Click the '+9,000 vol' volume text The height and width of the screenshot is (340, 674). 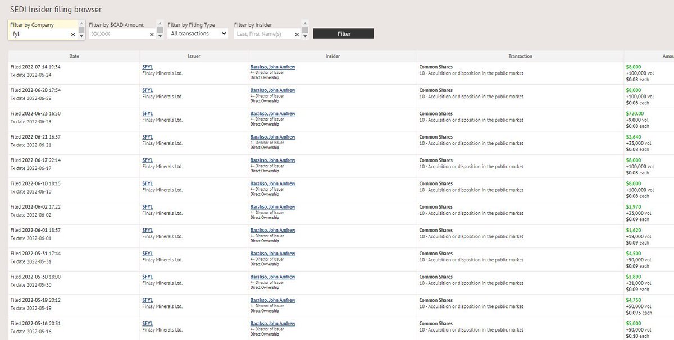click(637, 120)
